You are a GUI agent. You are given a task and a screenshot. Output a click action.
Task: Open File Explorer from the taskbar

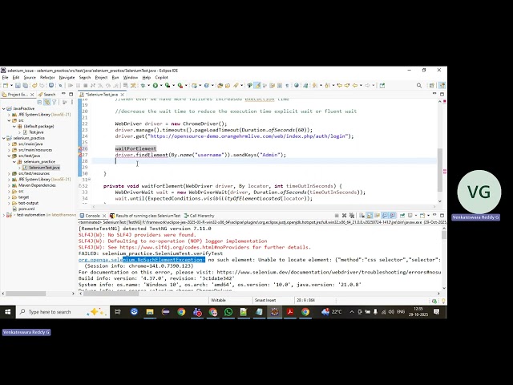(150, 312)
